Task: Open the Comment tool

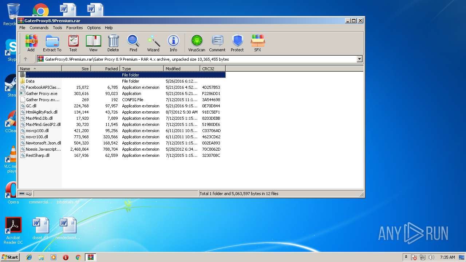Action: pos(217,43)
